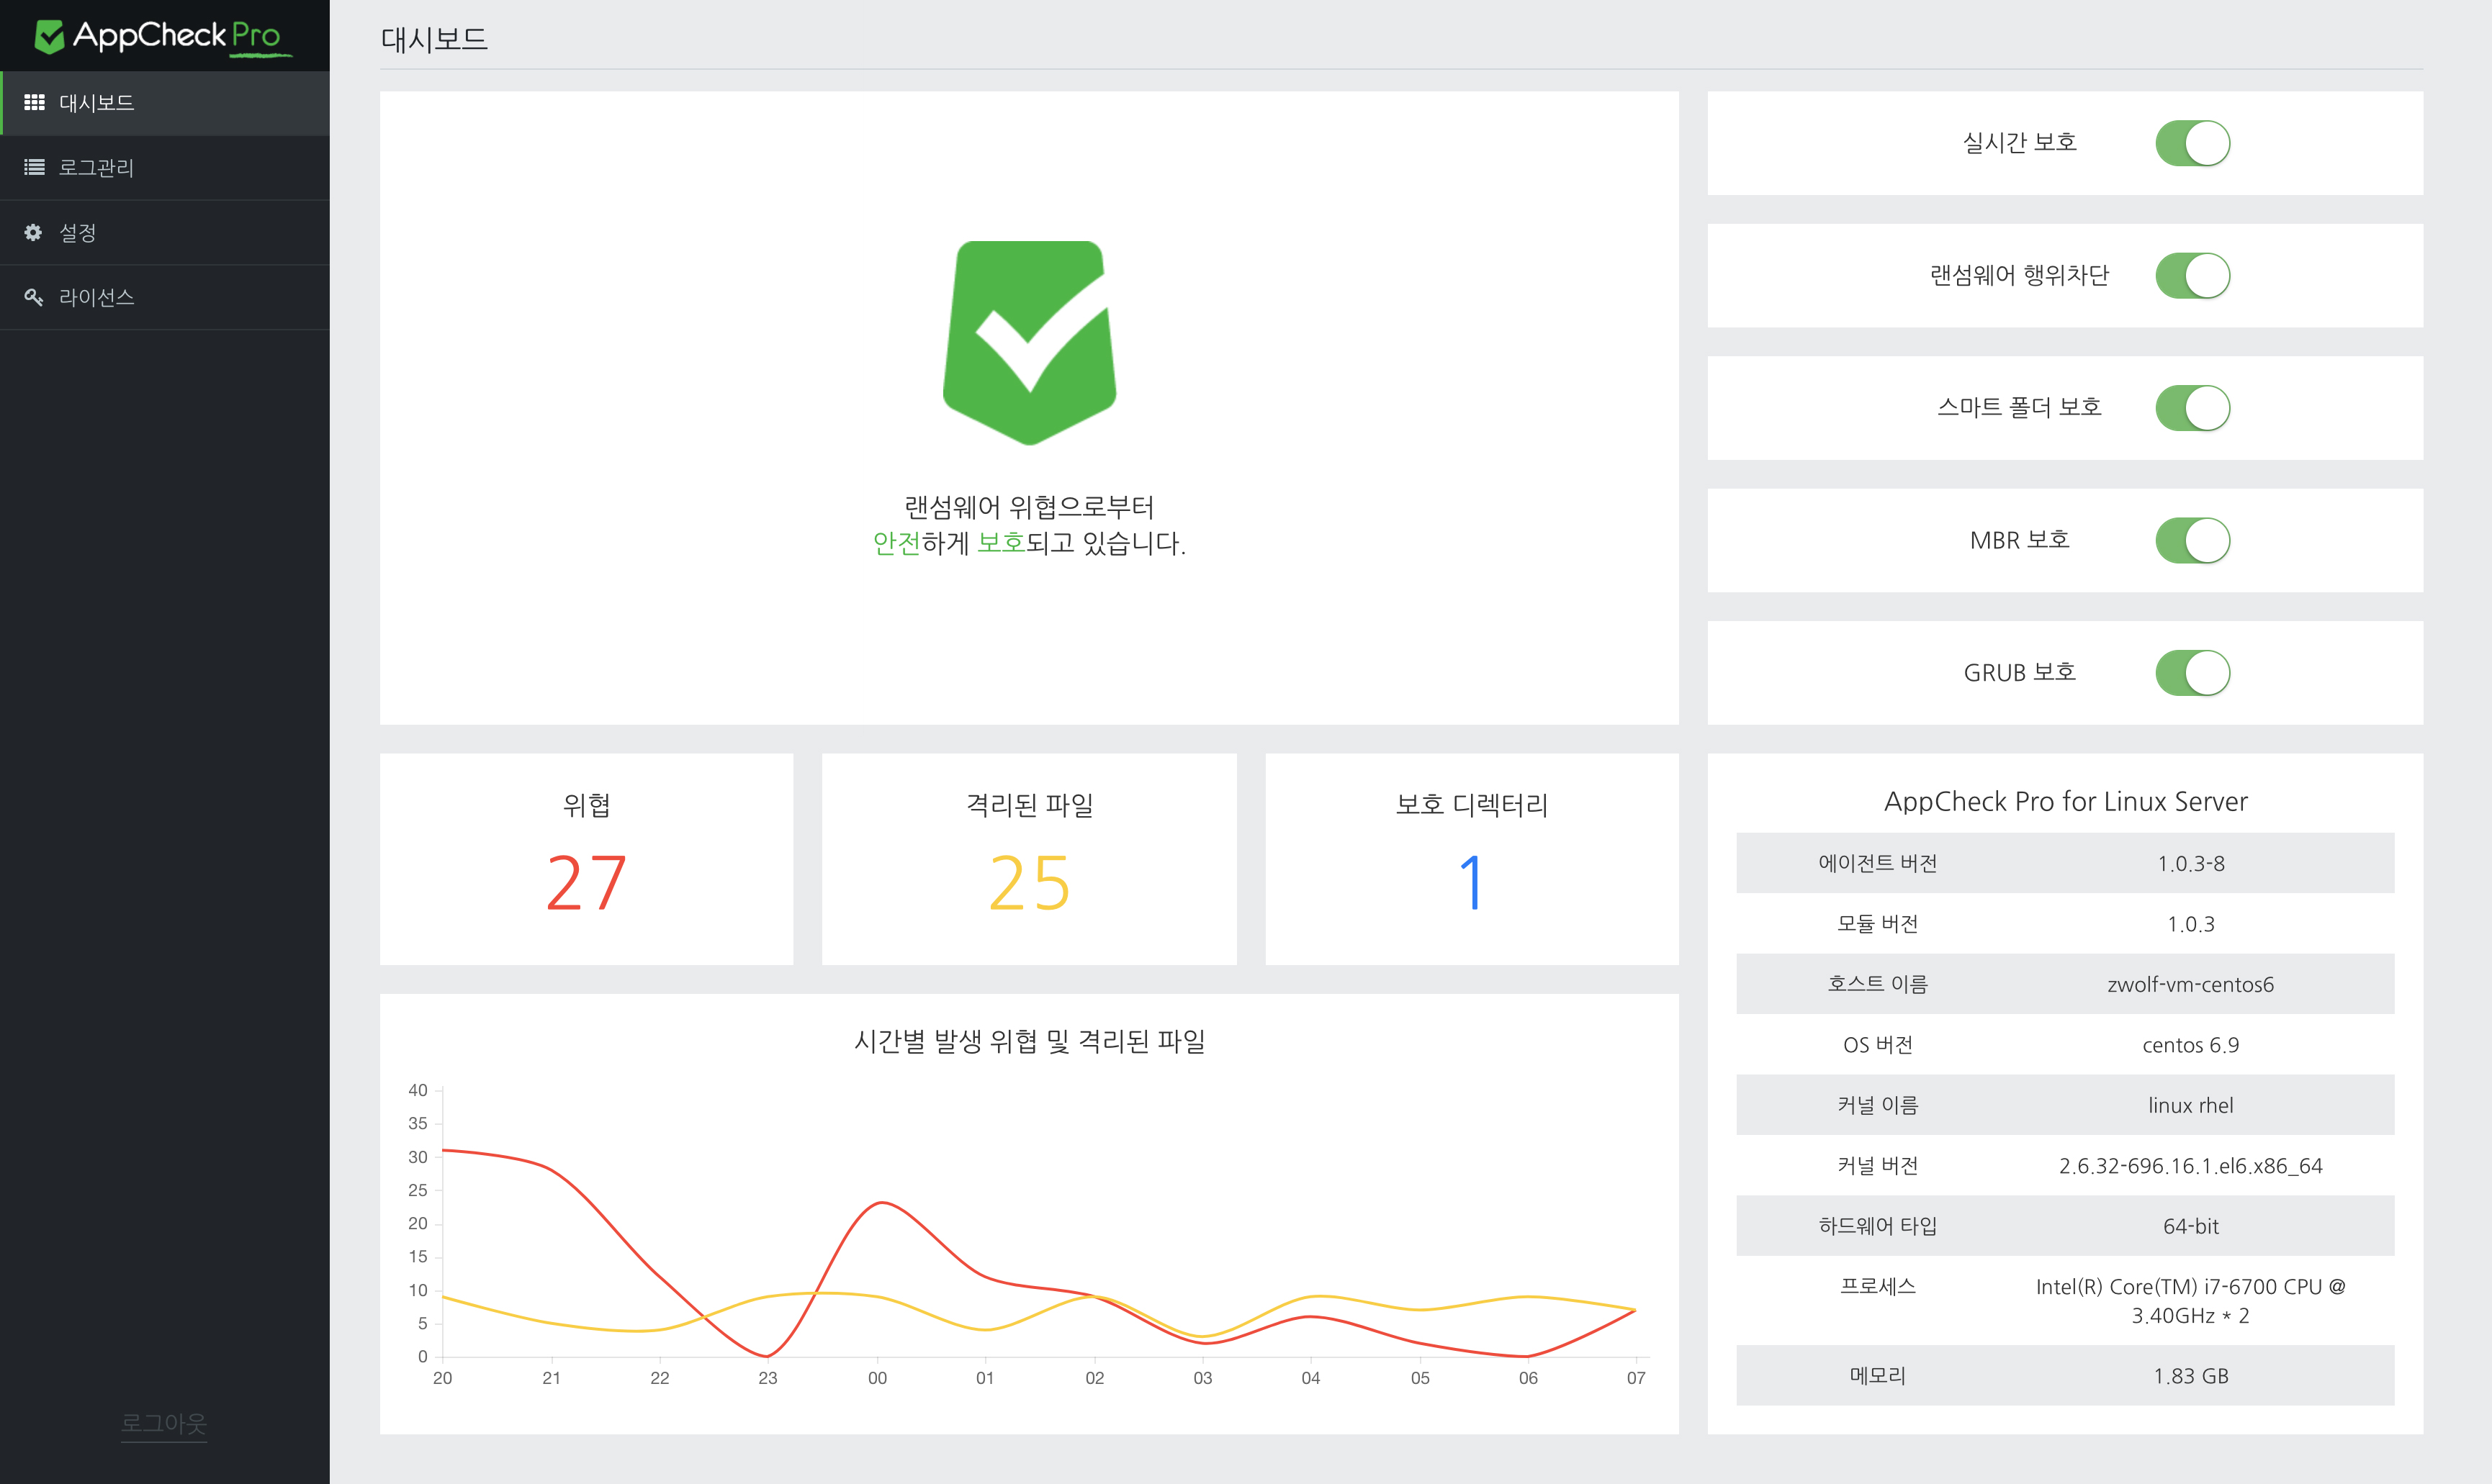Select the 설정 menu item
This screenshot has width=2492, height=1484.
tap(77, 232)
